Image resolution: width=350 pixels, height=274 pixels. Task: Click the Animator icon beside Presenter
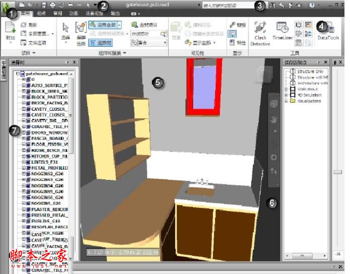tap(309, 25)
